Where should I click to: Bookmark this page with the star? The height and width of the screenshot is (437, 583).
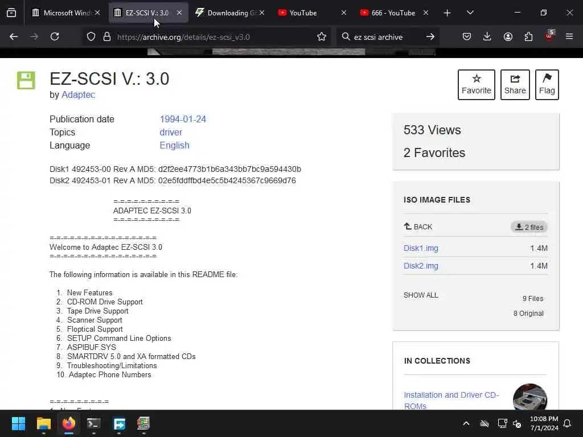click(x=322, y=37)
